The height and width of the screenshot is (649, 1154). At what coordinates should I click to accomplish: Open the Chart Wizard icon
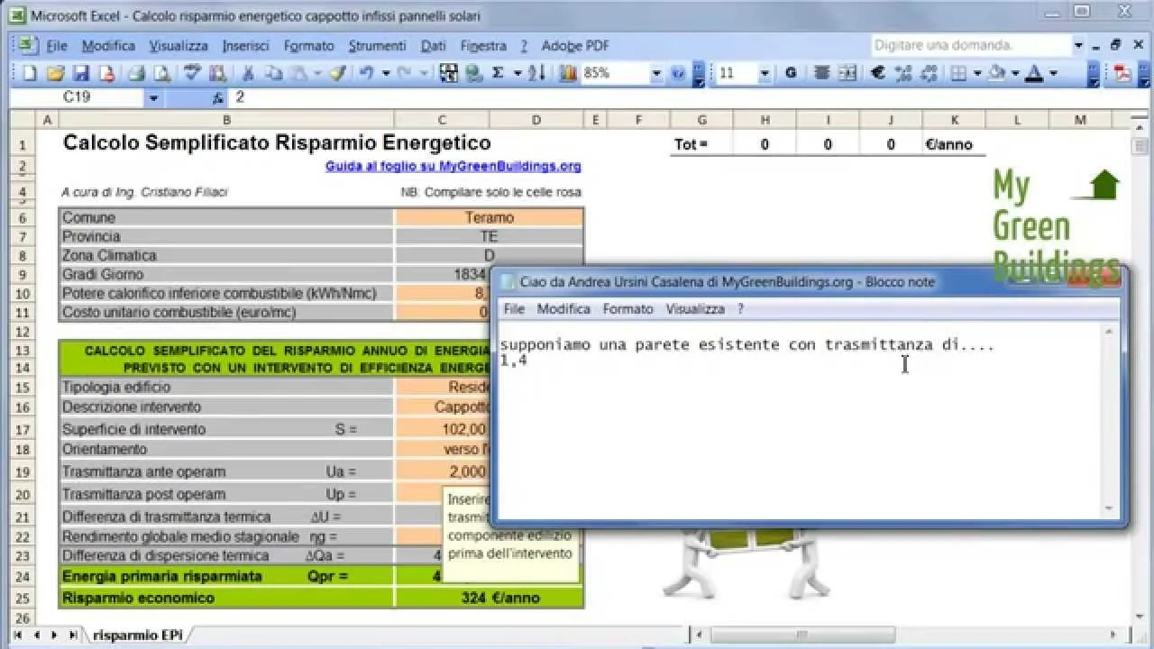pyautogui.click(x=568, y=74)
